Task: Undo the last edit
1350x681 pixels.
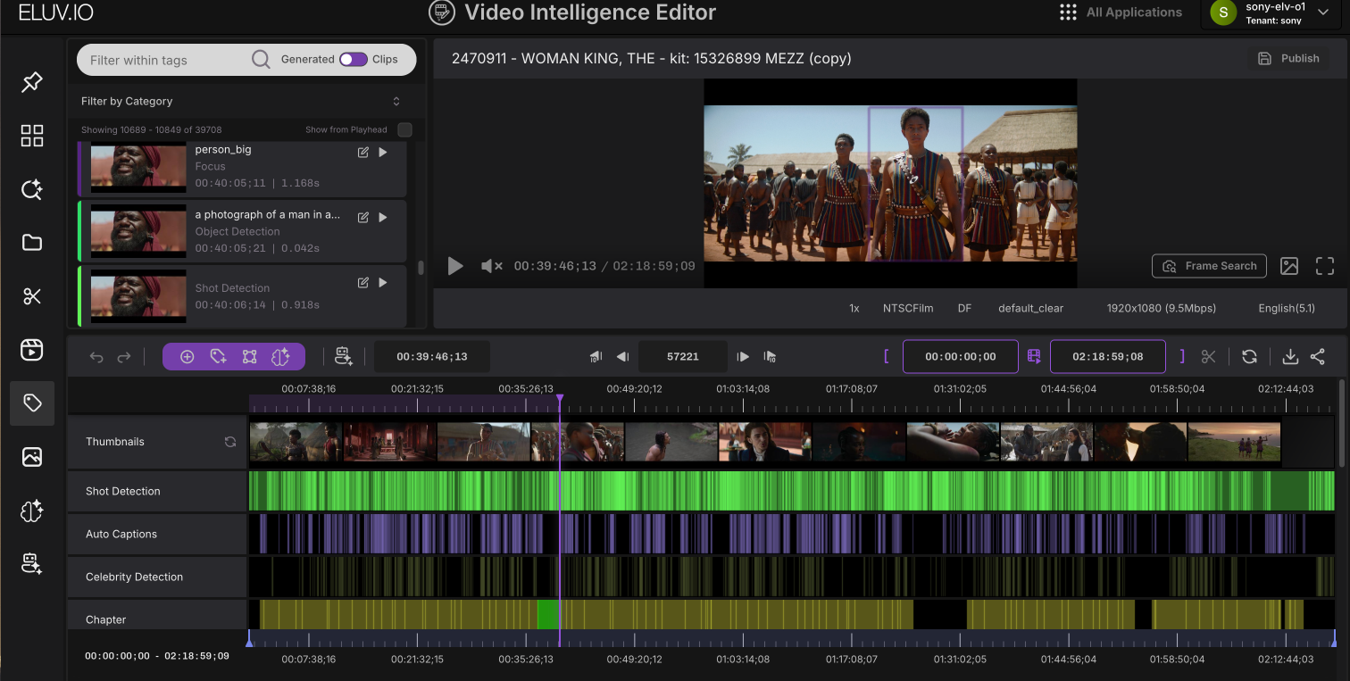Action: click(96, 357)
